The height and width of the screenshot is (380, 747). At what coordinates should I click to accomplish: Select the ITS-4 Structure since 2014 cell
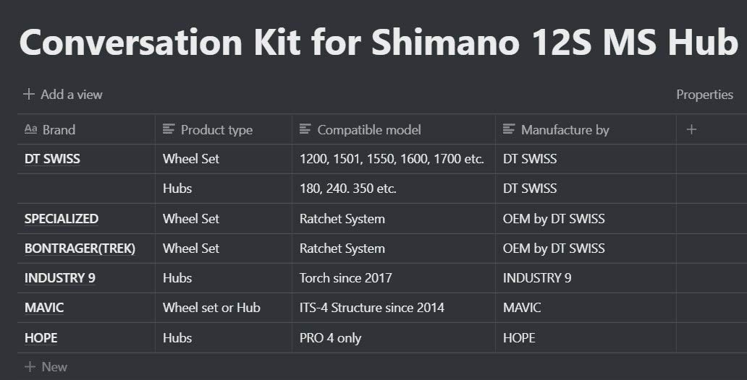coord(371,308)
